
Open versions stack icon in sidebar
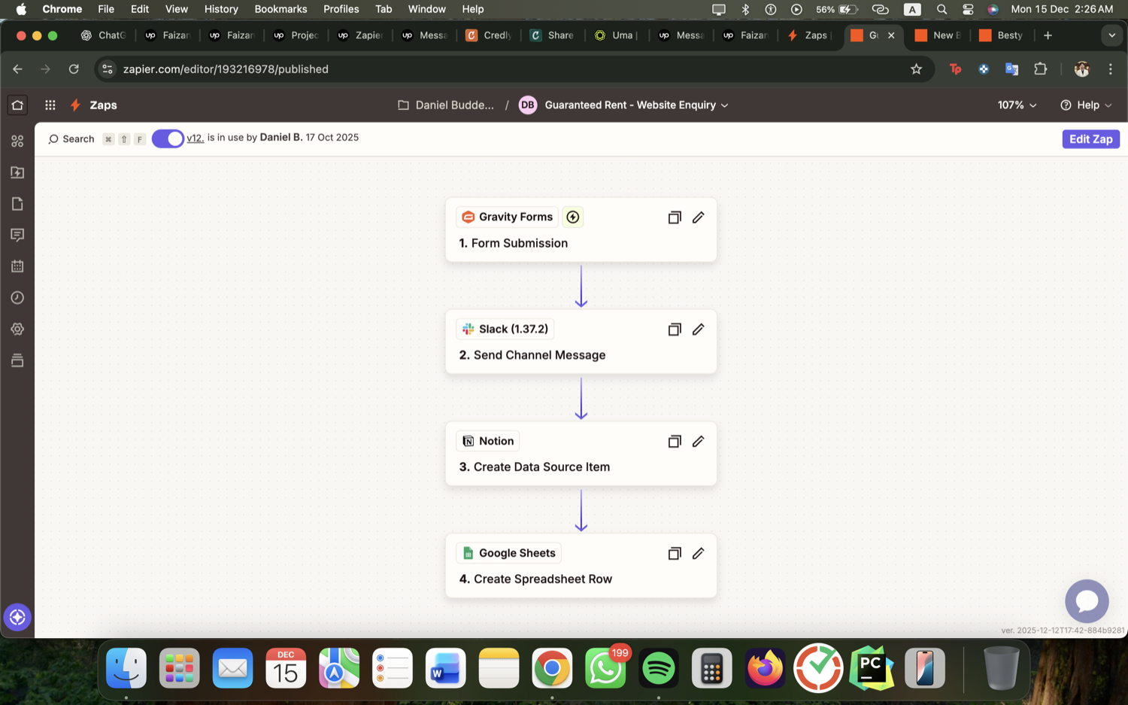pyautogui.click(x=17, y=360)
